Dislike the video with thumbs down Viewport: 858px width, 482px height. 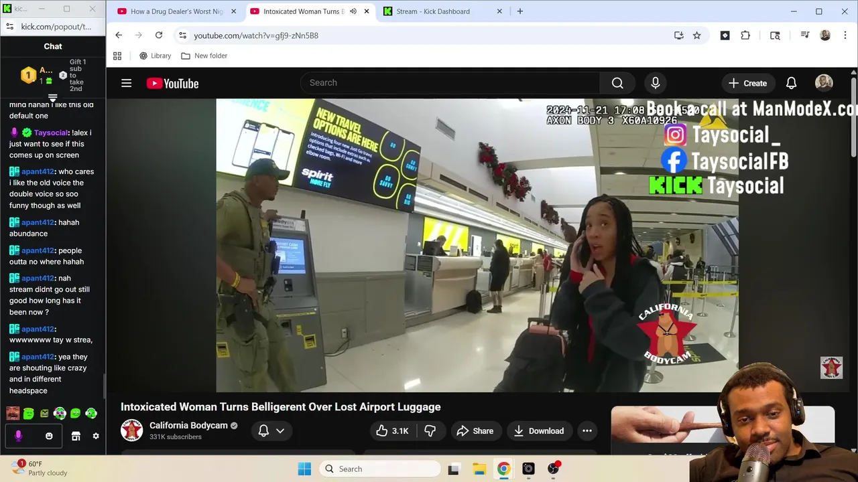click(430, 431)
